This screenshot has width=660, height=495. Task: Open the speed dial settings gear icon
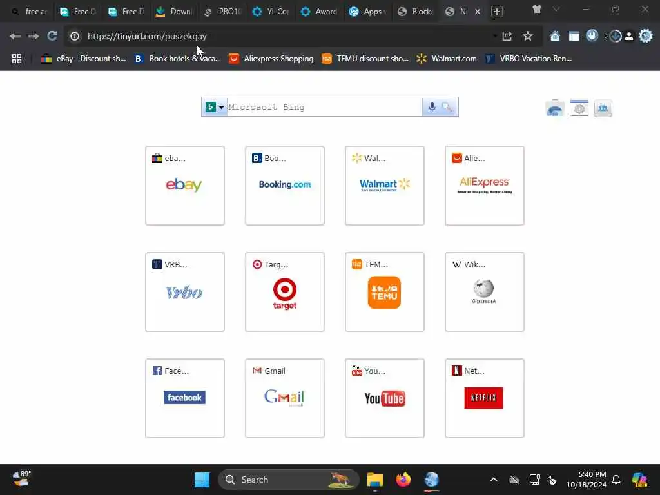coord(579,108)
